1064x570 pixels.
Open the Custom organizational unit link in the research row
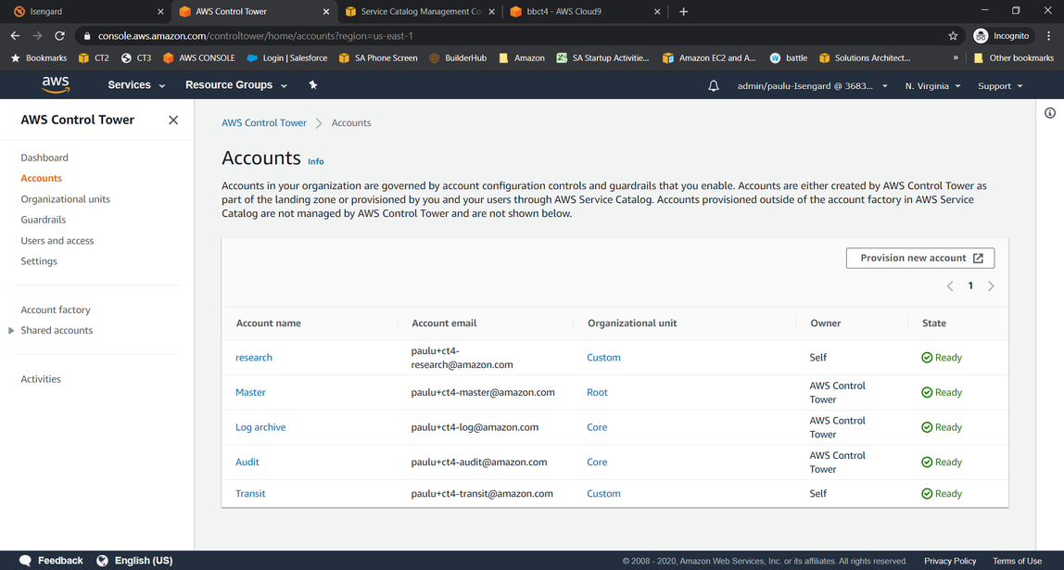pyautogui.click(x=603, y=358)
